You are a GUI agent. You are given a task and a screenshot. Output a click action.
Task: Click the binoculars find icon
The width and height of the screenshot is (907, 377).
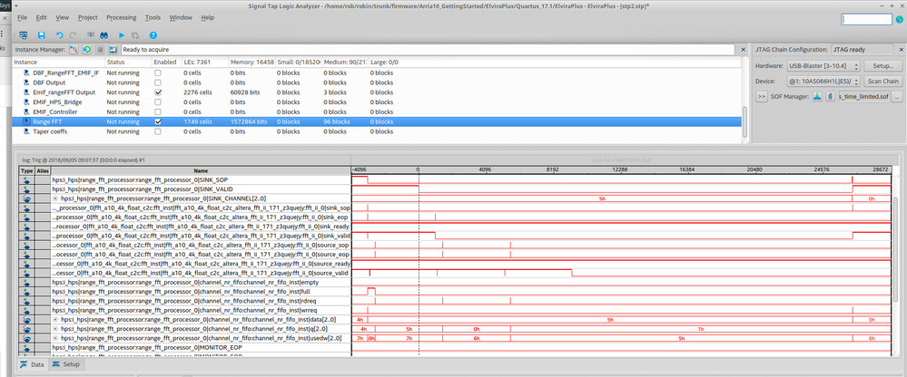[x=103, y=35]
